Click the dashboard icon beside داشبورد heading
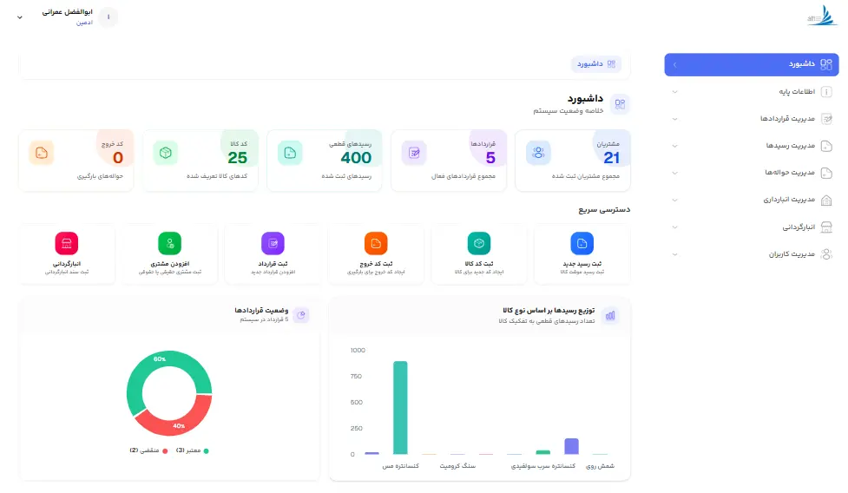The image size is (848, 493). pyautogui.click(x=620, y=104)
